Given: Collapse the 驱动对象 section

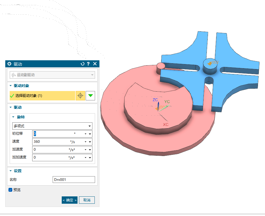Looking at the screenshot, I should (x=11, y=86).
